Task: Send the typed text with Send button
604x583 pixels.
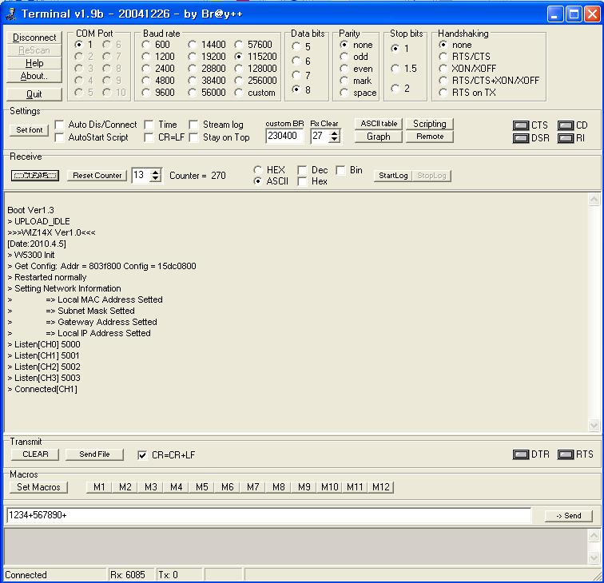Action: pos(569,516)
